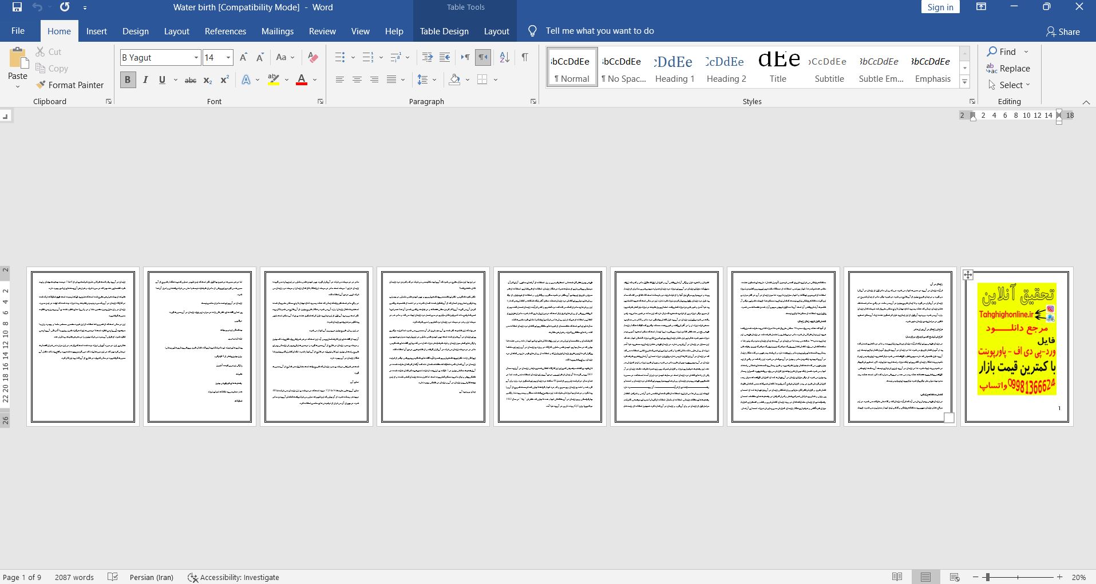This screenshot has height=584, width=1096.
Task: Expand the Styles gallery More button
Action: pyautogui.click(x=964, y=82)
